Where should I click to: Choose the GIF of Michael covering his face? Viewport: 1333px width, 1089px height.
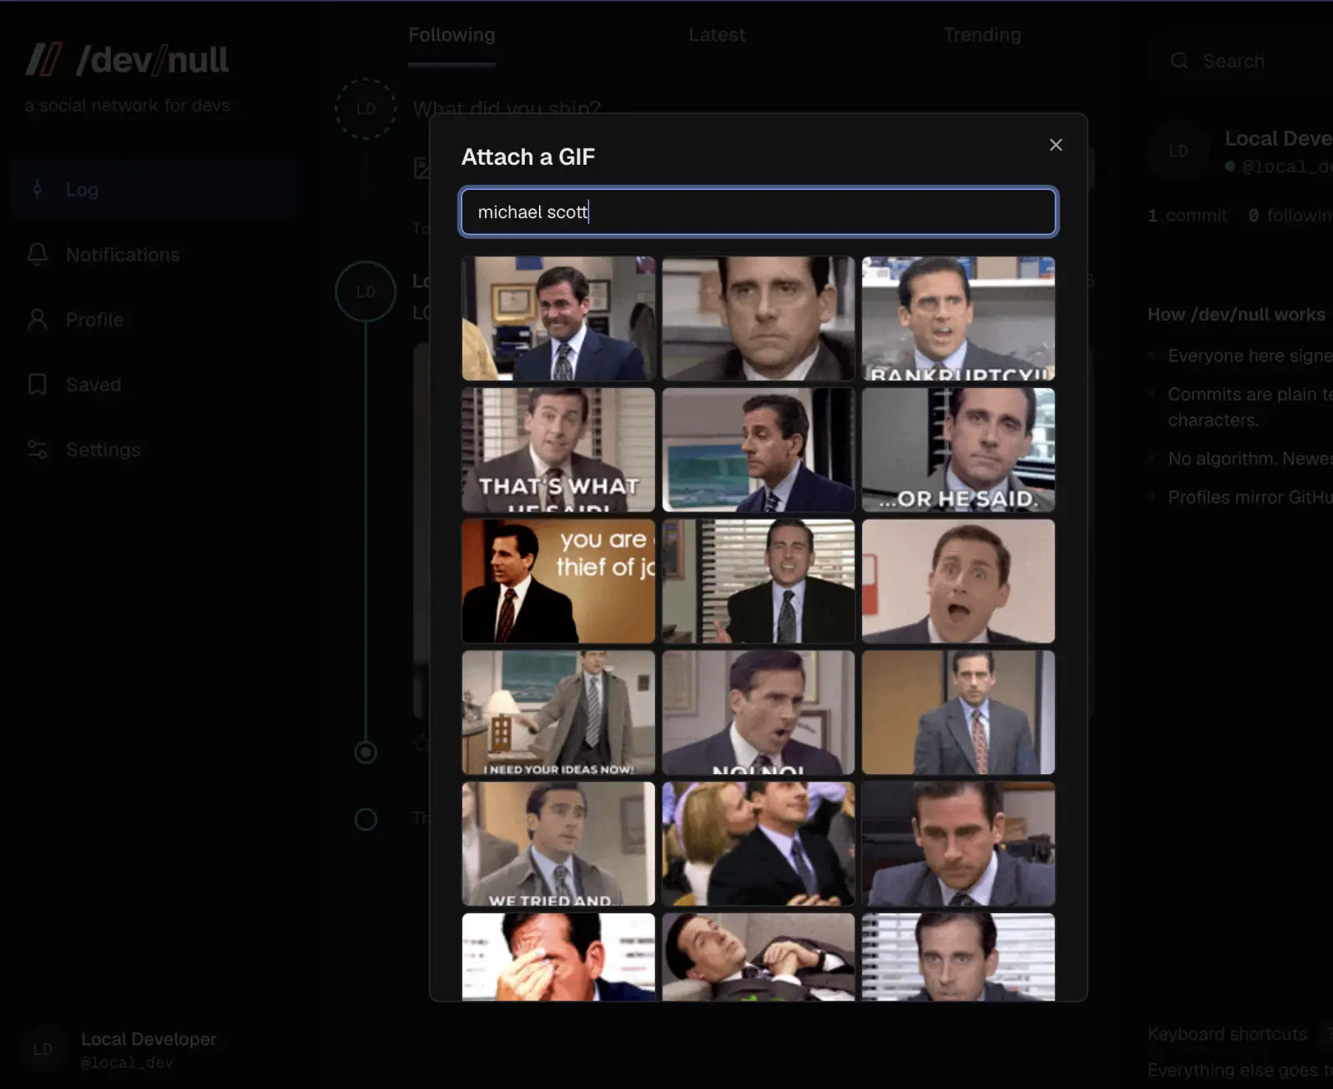tap(558, 957)
